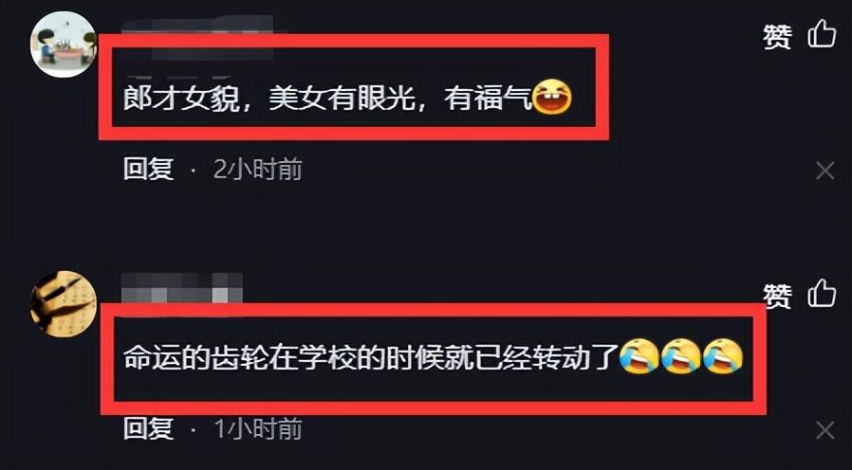Click first crying-laughing emoji in second comment
This screenshot has height=470, width=852.
click(x=639, y=356)
